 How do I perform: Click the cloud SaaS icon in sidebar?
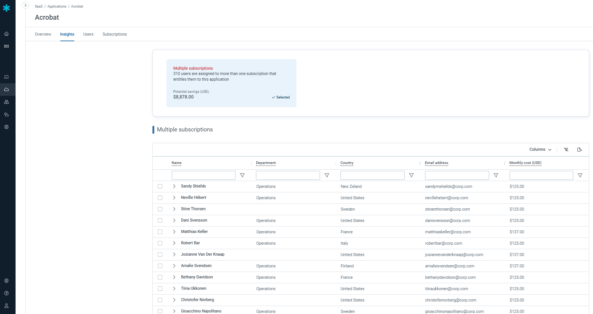[6, 89]
